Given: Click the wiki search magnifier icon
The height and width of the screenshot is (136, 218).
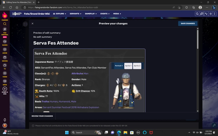Looking at the screenshot, I should tap(197, 14).
